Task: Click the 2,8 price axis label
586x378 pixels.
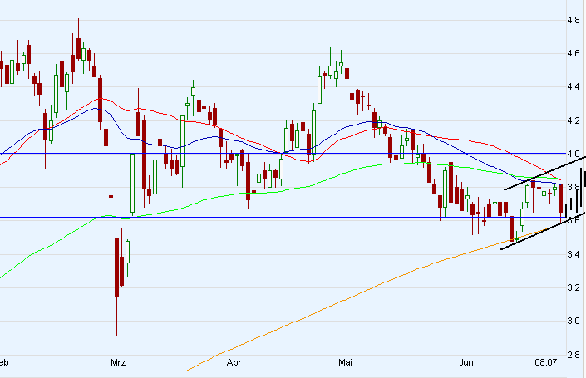Action: [574, 355]
